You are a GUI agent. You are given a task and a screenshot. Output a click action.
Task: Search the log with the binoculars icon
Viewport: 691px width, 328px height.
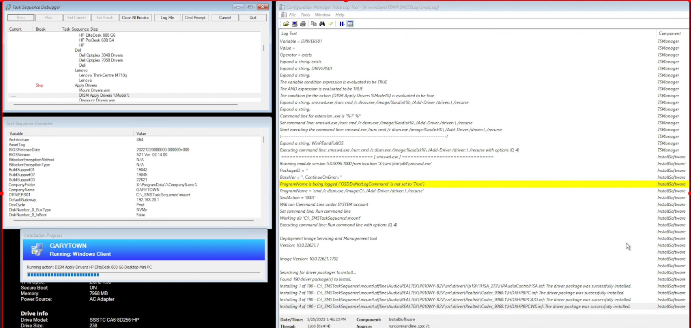click(322, 24)
